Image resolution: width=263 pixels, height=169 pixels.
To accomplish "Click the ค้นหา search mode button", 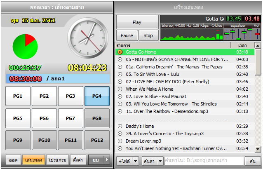I will click(x=150, y=161).
